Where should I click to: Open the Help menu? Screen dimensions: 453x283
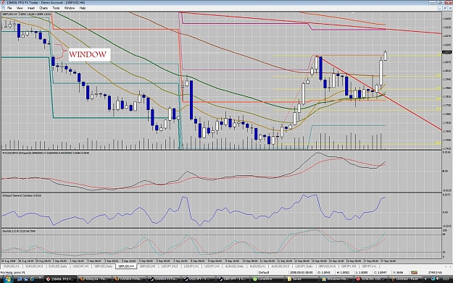point(83,8)
